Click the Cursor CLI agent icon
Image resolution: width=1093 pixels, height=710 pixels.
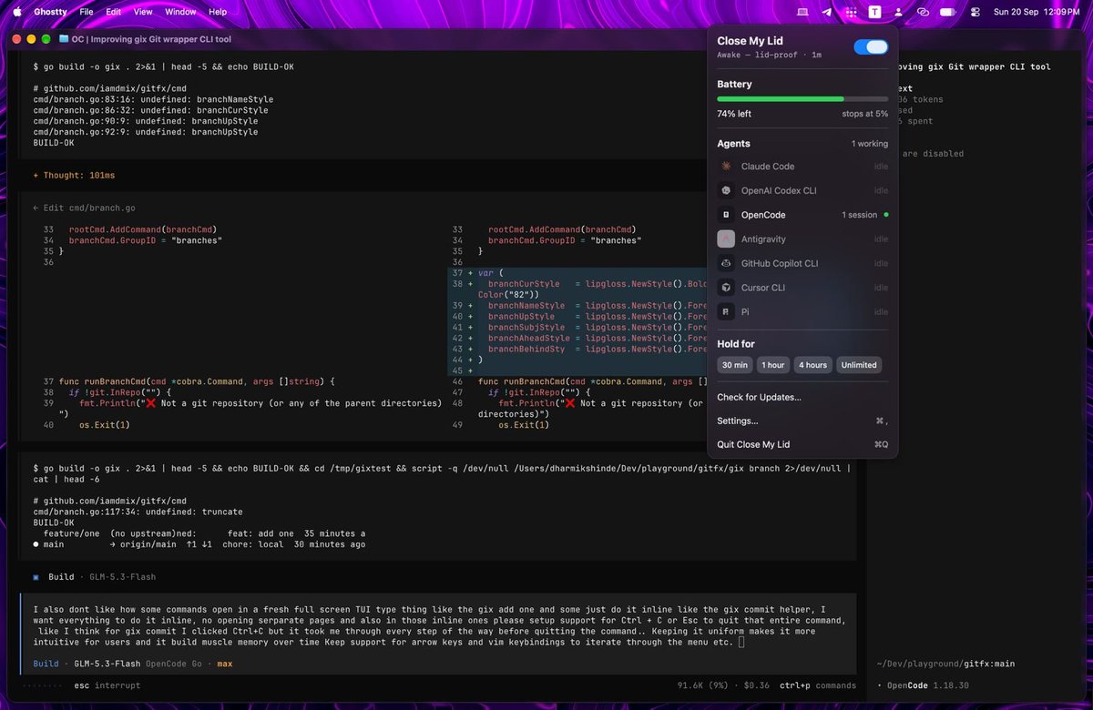(x=726, y=288)
